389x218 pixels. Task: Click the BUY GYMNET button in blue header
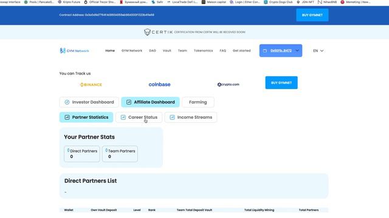(x=312, y=15)
